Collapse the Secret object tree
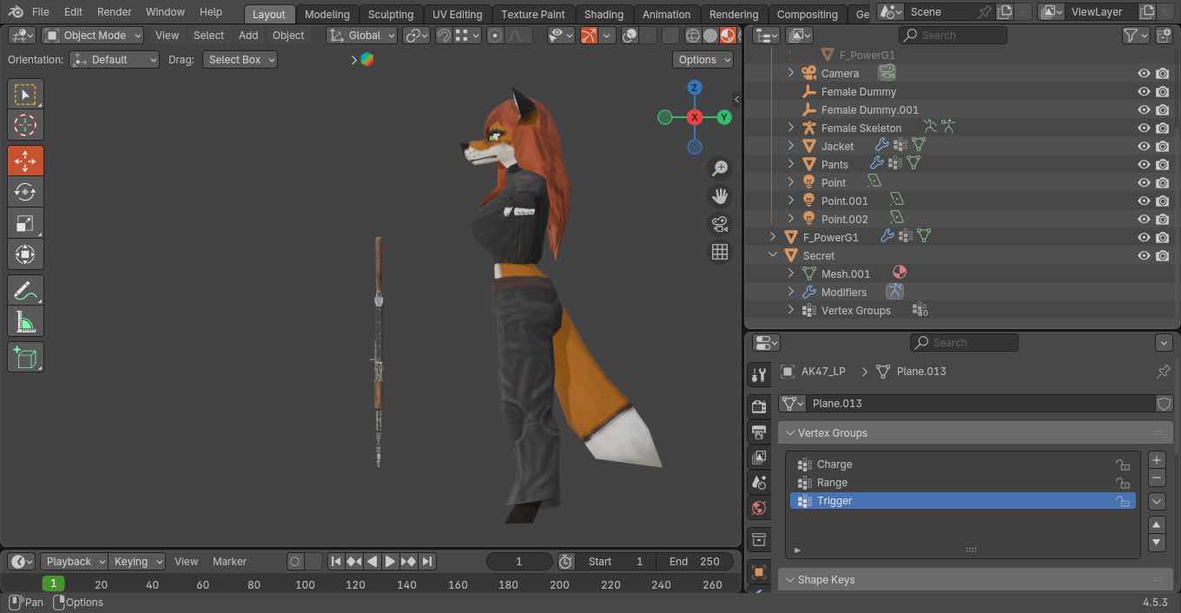Image resolution: width=1181 pixels, height=613 pixels. (x=772, y=255)
